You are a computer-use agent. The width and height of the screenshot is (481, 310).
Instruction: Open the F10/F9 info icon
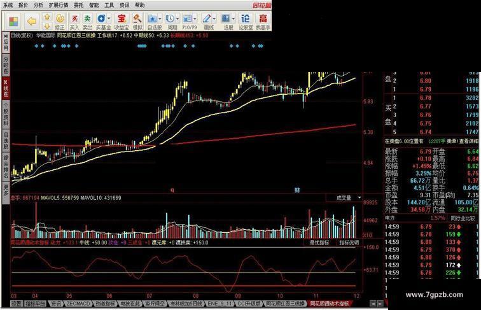tap(187, 18)
